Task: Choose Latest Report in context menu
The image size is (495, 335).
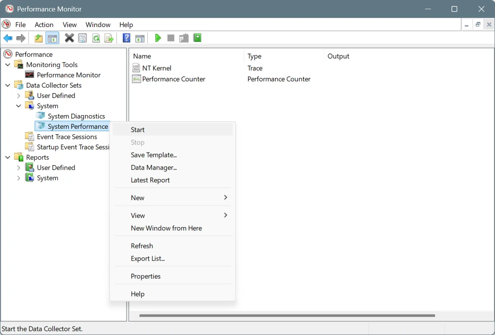Action: coord(172,180)
